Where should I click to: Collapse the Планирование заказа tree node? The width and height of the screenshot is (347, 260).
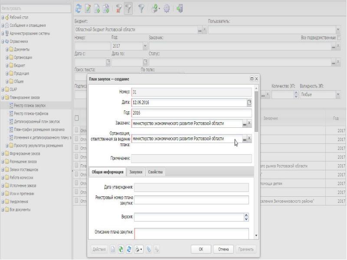click(3, 97)
